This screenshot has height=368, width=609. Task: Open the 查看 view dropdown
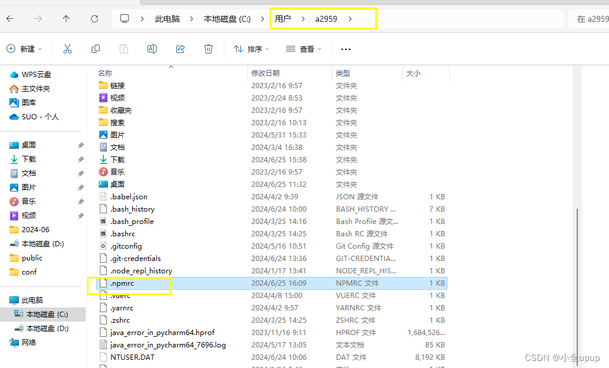pyautogui.click(x=304, y=49)
